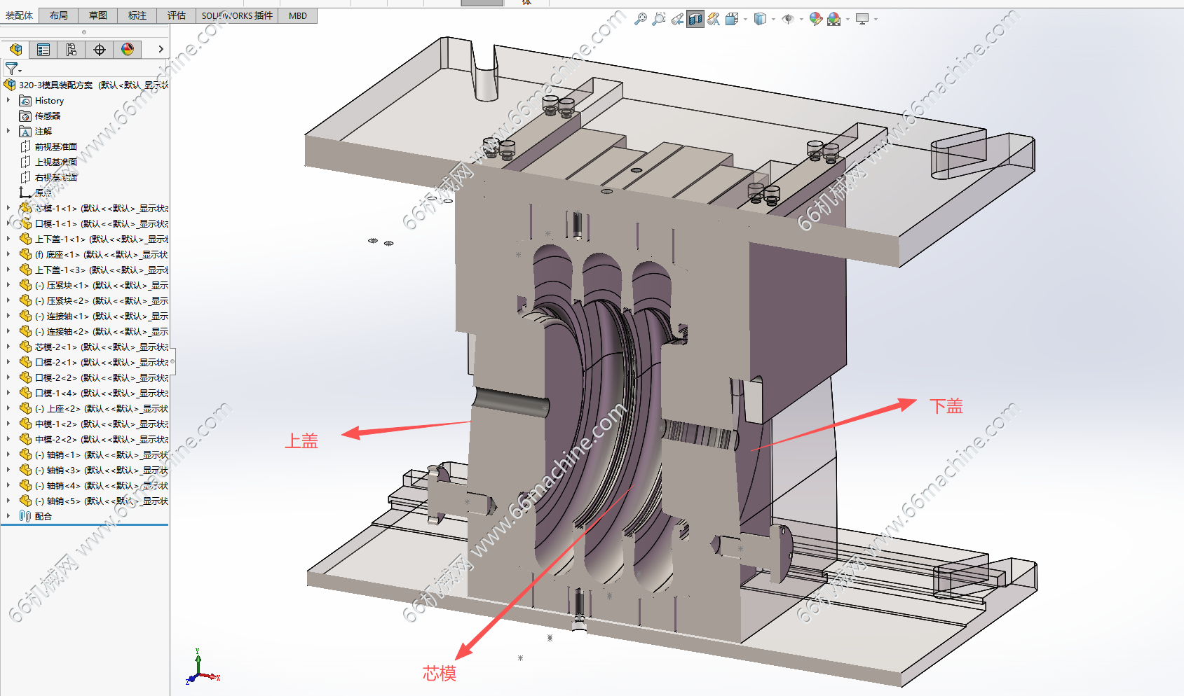The height and width of the screenshot is (696, 1184).
Task: Open the PropertyManager panel tab
Action: click(x=43, y=50)
